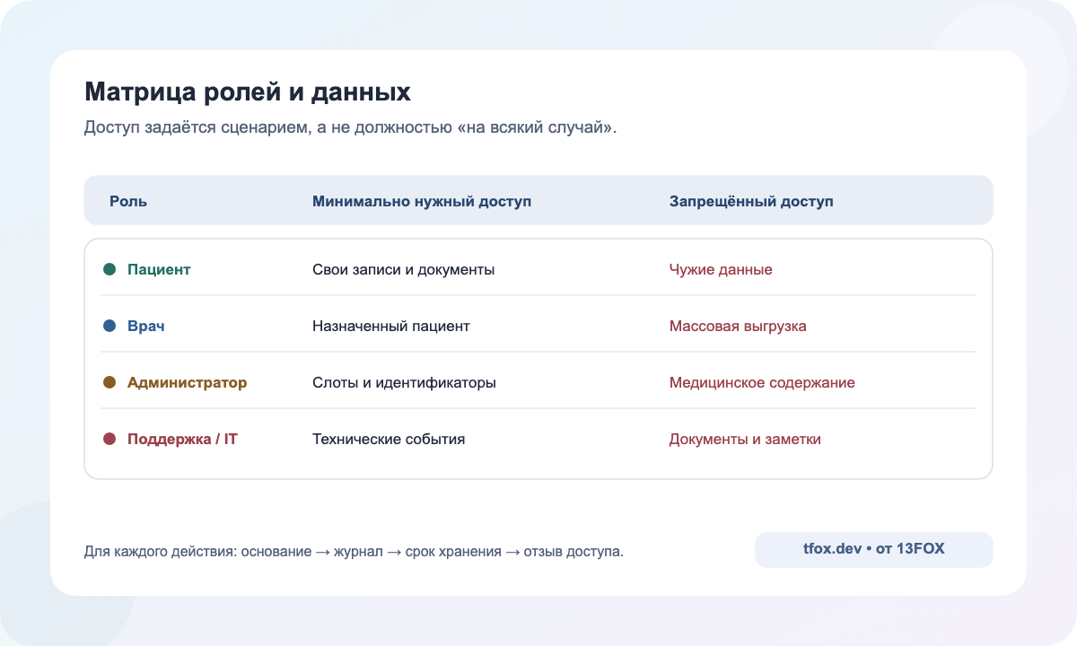This screenshot has width=1077, height=646.
Task: Click the green dot beside Пациент
Action: 109,269
